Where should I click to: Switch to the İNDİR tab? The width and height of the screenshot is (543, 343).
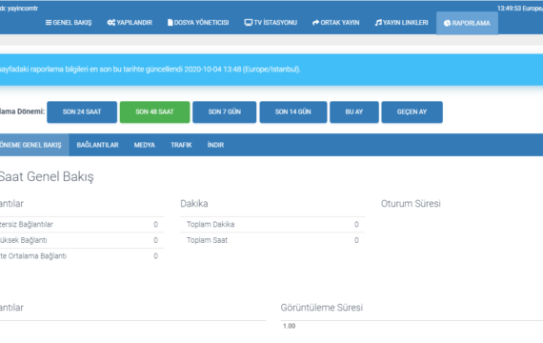(x=215, y=145)
